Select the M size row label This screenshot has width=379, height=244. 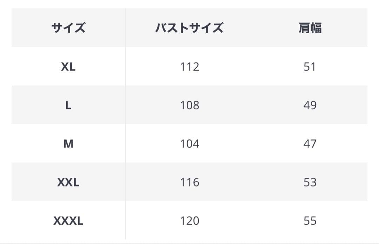coord(68,144)
